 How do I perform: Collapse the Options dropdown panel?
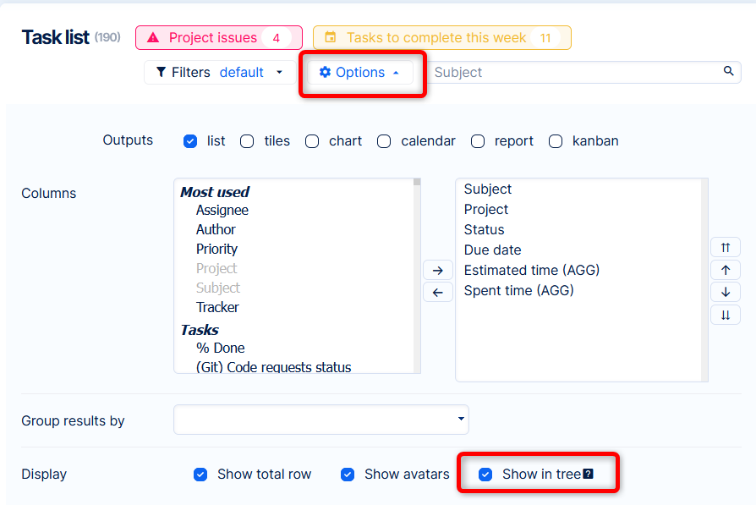pos(360,73)
